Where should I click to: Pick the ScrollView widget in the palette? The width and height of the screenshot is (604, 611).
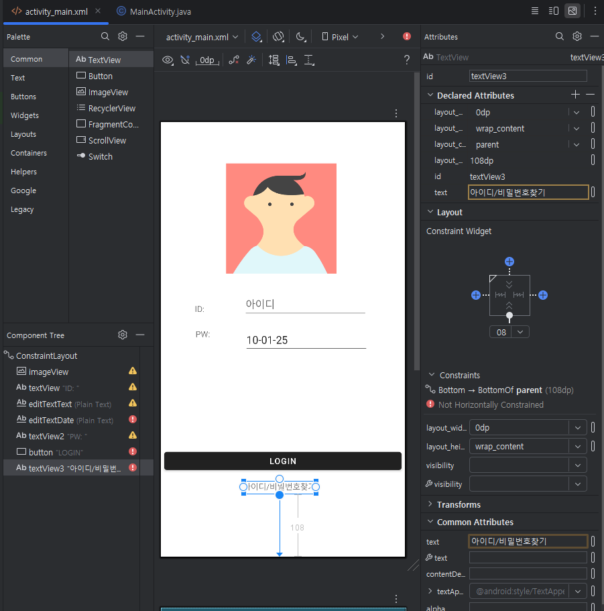tap(111, 140)
